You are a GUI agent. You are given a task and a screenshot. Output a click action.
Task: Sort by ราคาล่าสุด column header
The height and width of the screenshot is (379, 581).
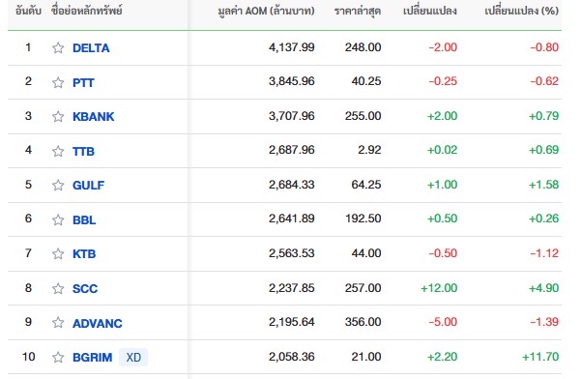coord(358,11)
